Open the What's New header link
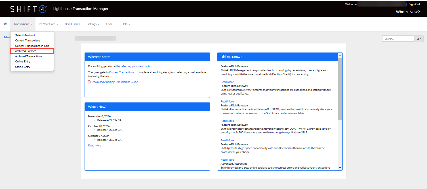 [x=408, y=12]
